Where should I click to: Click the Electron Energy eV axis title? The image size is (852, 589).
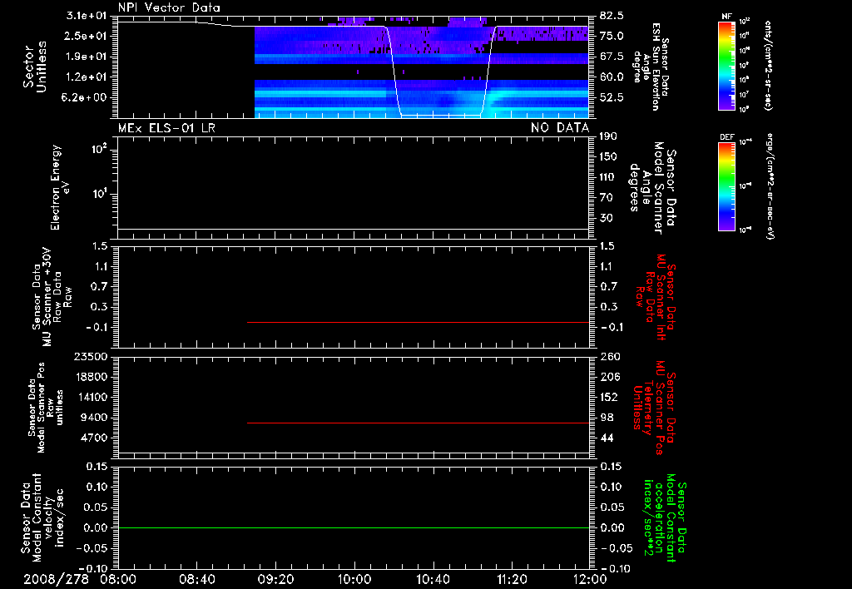(60, 187)
